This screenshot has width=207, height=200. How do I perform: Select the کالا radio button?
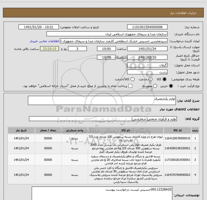pyautogui.click(x=165, y=79)
